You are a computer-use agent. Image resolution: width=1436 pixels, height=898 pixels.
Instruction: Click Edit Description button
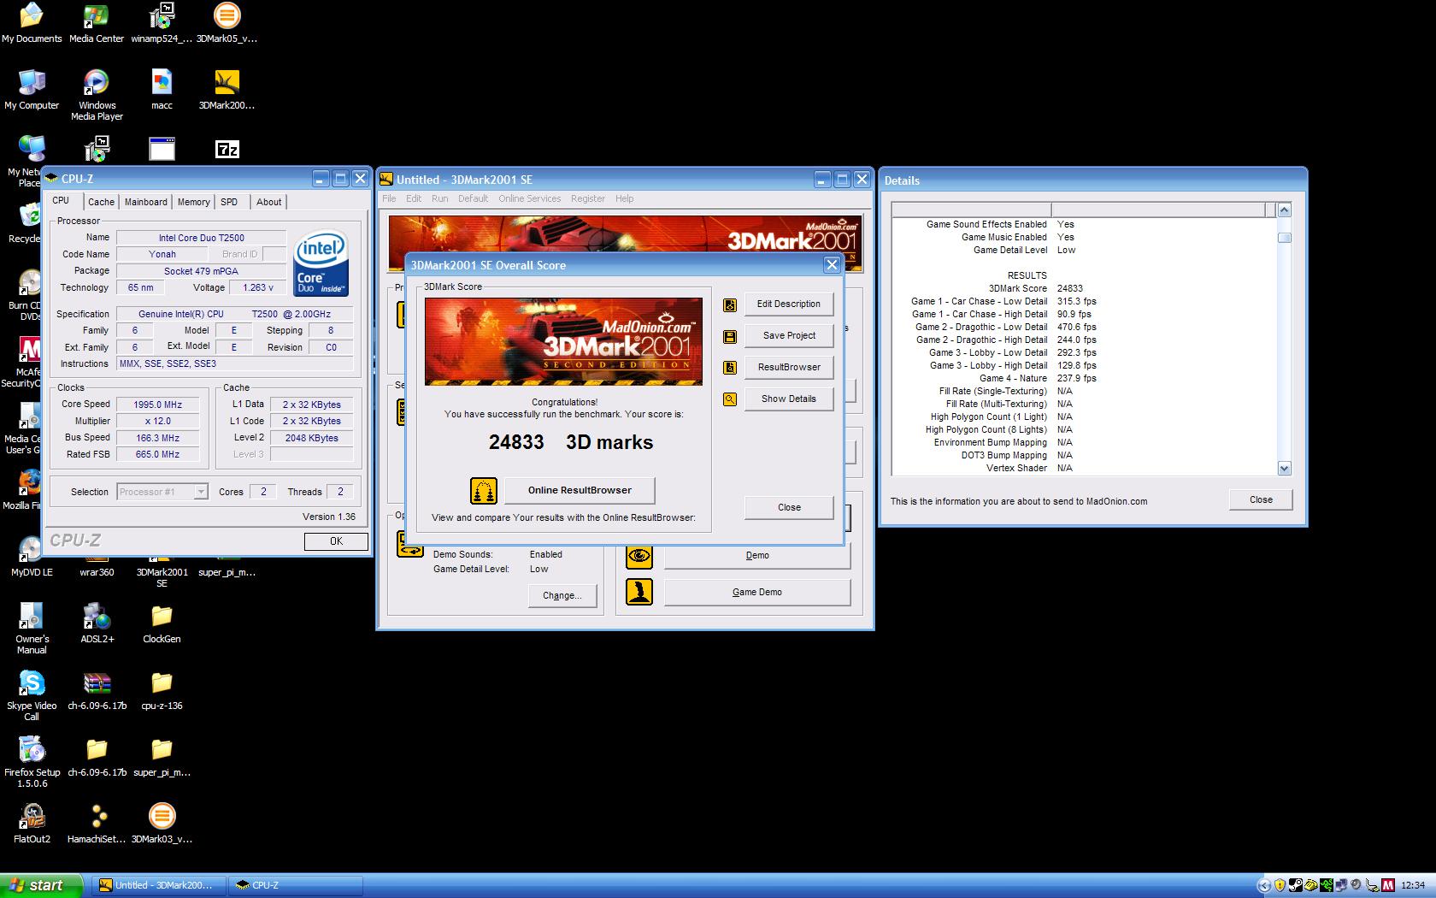pos(789,304)
